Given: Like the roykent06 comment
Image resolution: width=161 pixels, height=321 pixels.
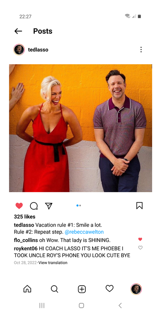Looking at the screenshot, I should pos(140,248).
